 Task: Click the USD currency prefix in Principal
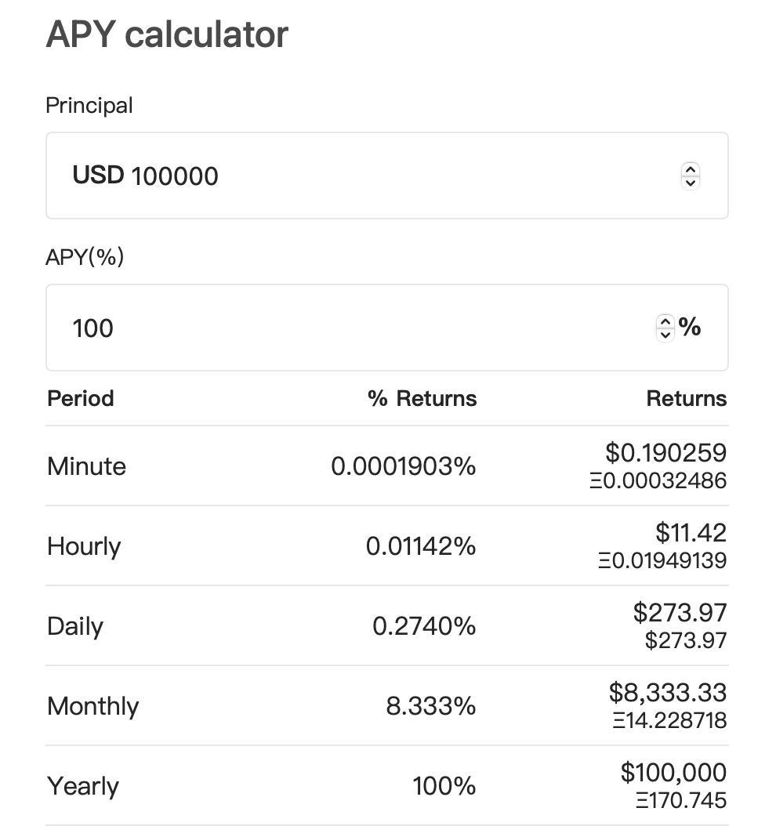click(98, 176)
